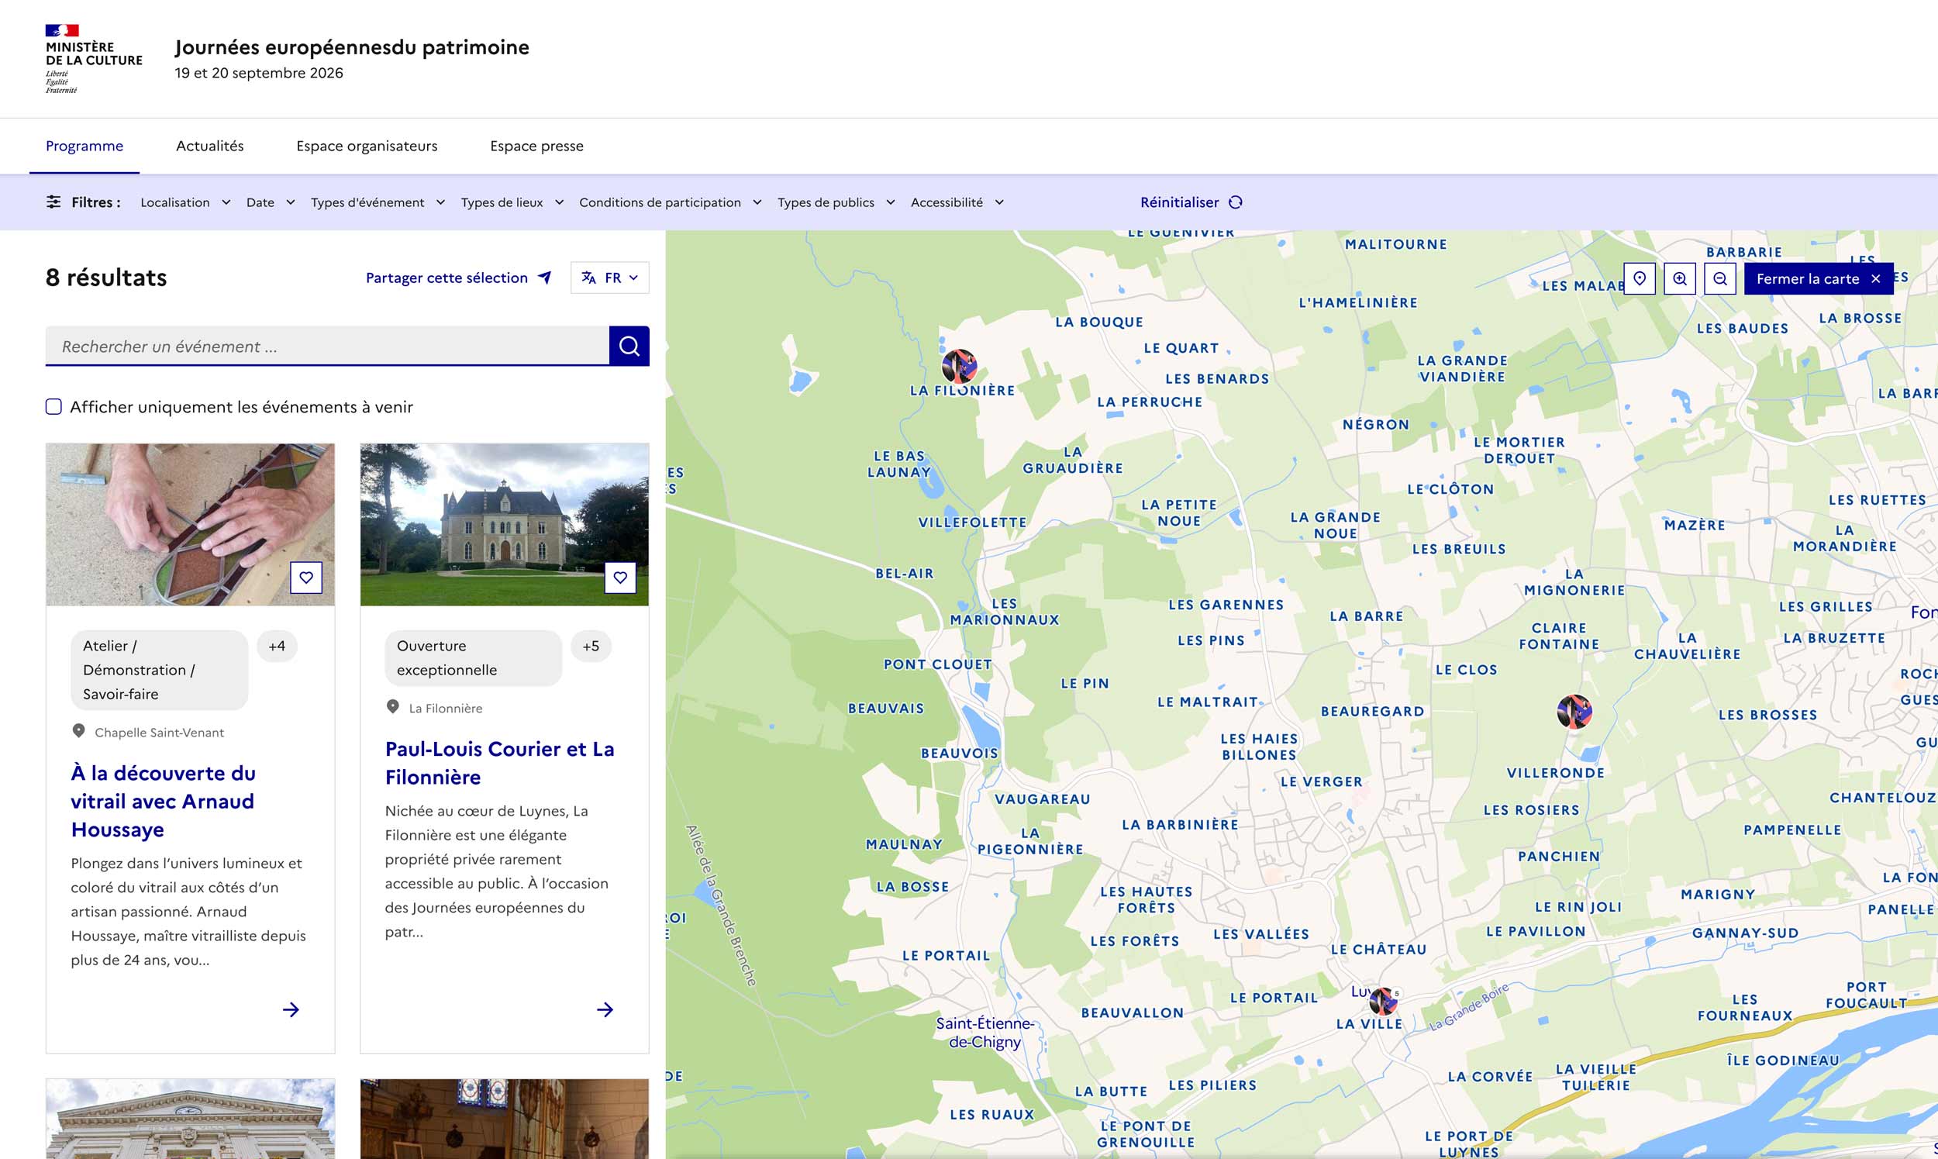Open the columned building facade thumbnail
Screen dimensions: 1938x1159
point(191,1119)
